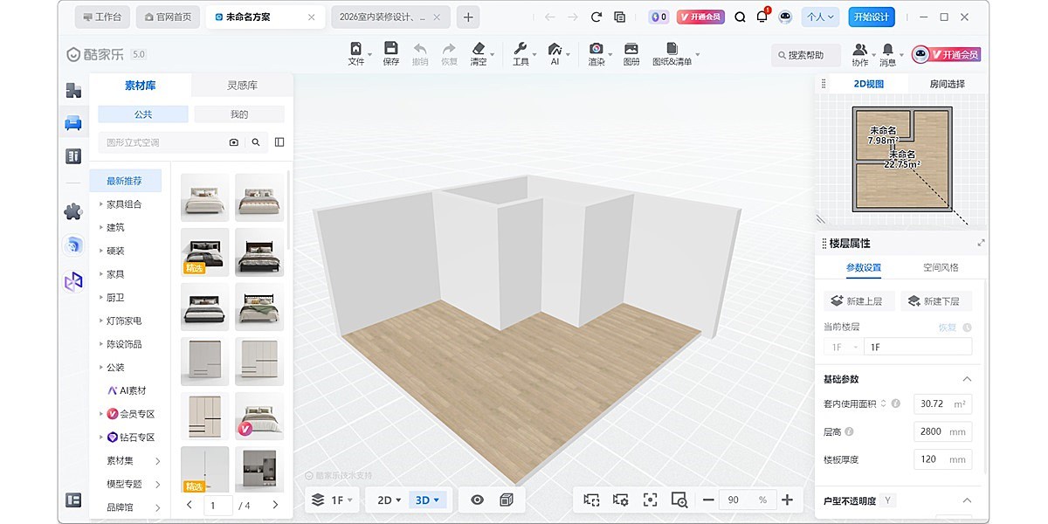This screenshot has height=524, width=1048.
Task: Collapse the 基础参数 section
Action: (x=965, y=379)
